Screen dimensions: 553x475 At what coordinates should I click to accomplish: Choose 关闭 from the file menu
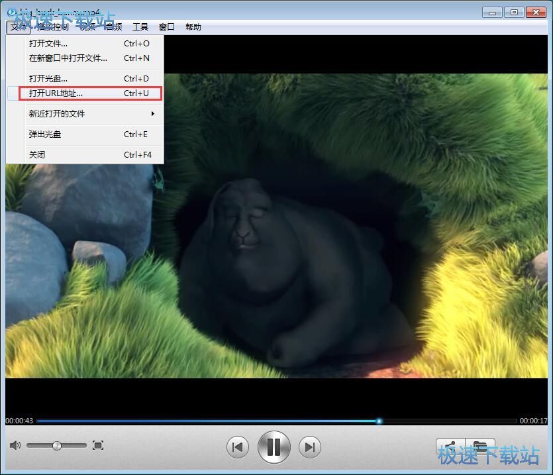[85, 154]
